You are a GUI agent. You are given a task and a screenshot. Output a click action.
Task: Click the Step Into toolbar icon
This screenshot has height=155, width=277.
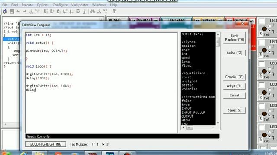[46, 12]
